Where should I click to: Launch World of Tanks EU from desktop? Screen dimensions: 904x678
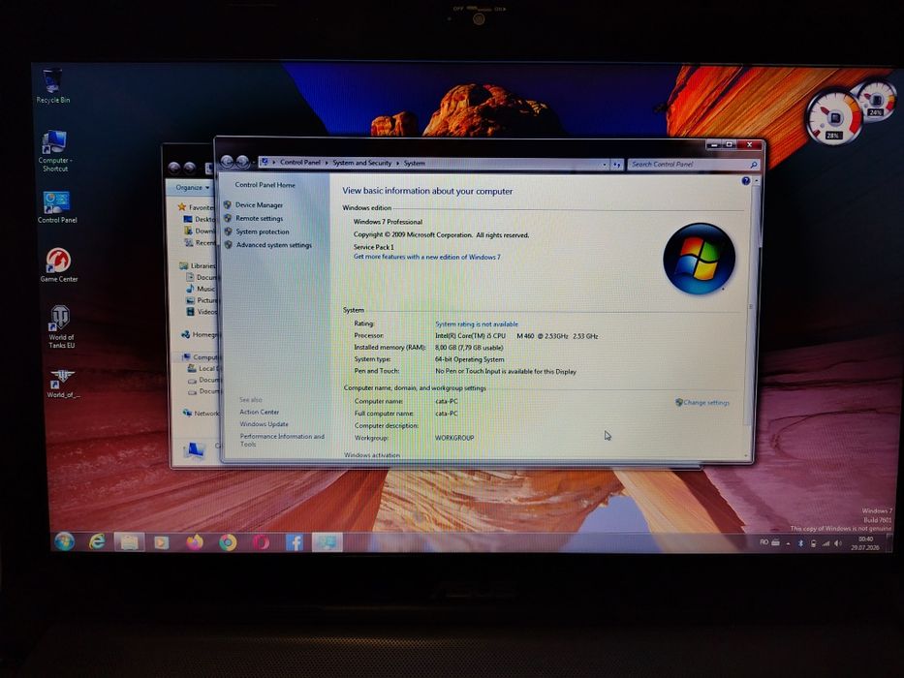click(60, 326)
